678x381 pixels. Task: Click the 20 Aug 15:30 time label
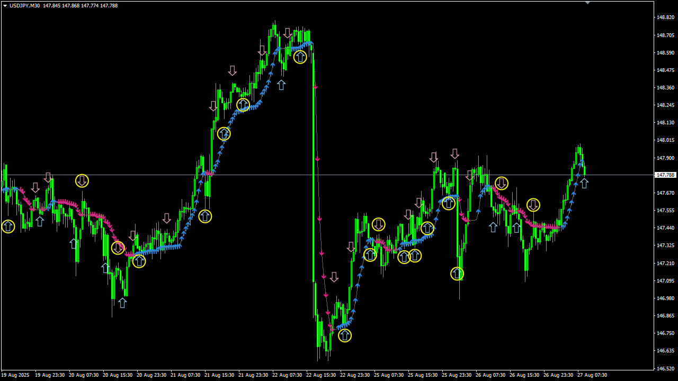click(118, 375)
